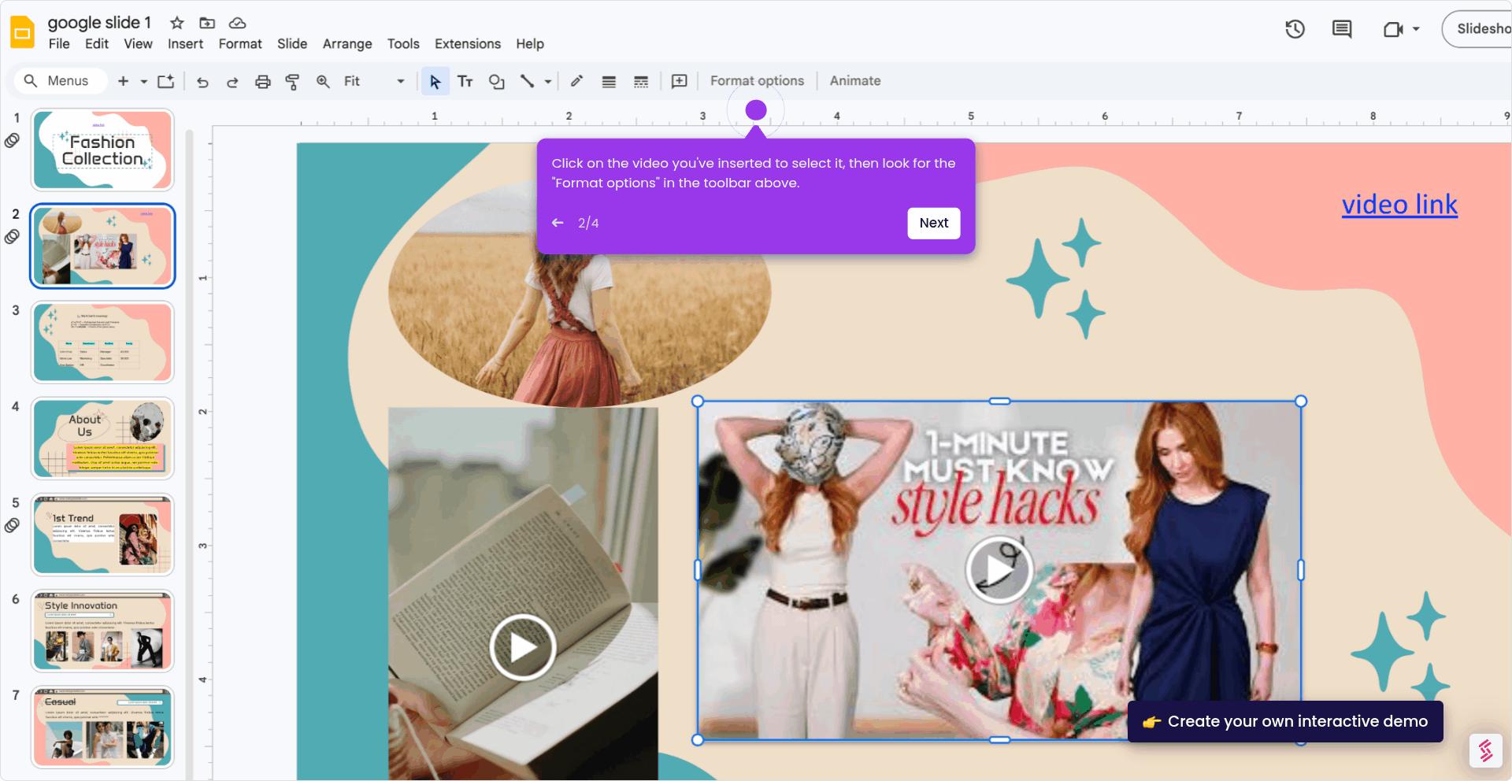Open the Format menu
1512x781 pixels.
coord(240,44)
